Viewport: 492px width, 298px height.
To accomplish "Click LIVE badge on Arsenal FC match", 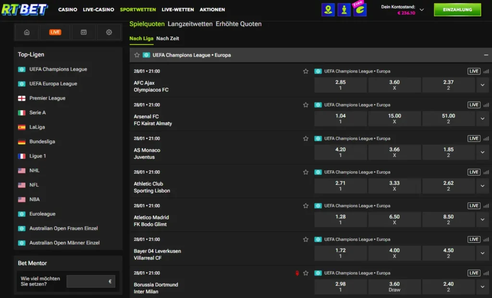I will 474,105.
